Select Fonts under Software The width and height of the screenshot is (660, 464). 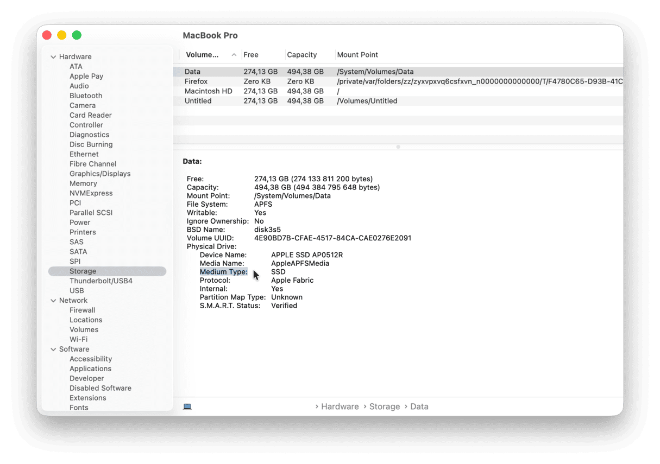tap(79, 408)
